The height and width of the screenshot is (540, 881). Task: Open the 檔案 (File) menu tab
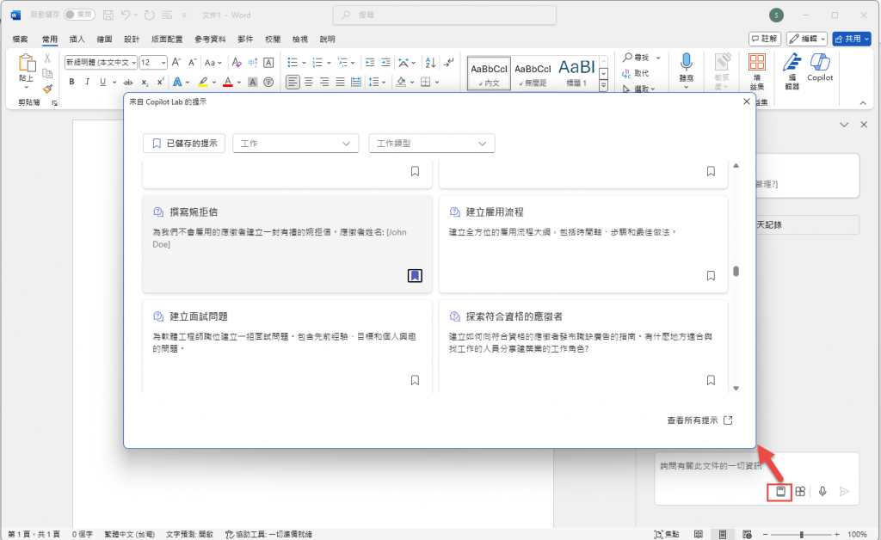coord(21,40)
